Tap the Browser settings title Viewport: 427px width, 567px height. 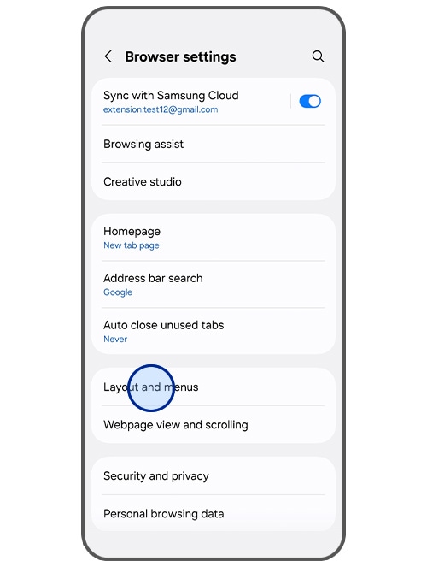point(180,56)
